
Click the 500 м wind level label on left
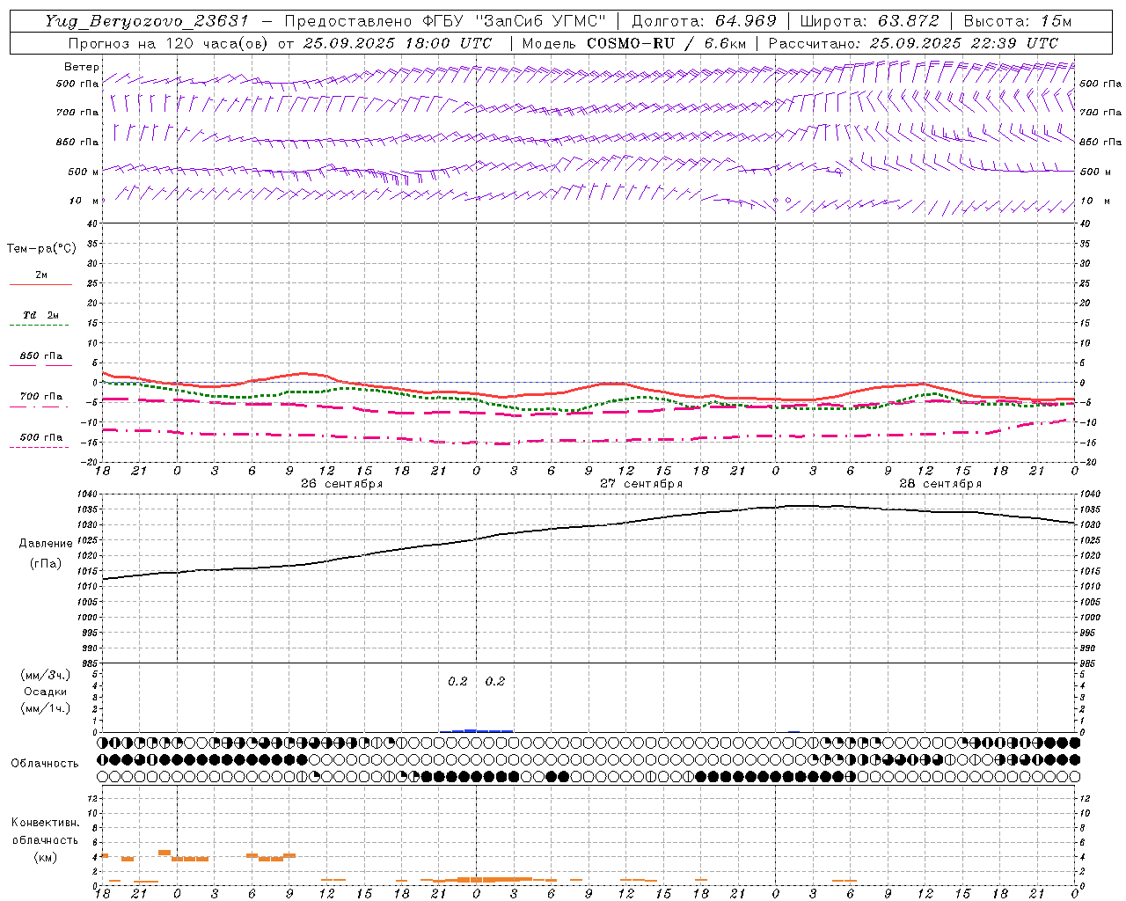point(84,172)
